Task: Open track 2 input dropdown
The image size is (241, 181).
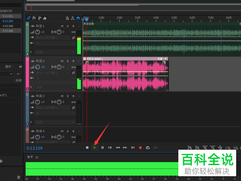Action: [x=53, y=73]
